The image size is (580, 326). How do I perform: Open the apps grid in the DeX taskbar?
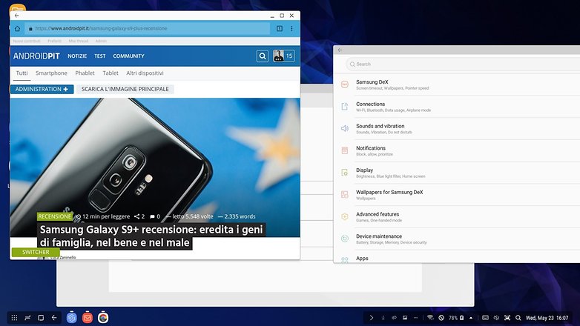[x=14, y=318]
